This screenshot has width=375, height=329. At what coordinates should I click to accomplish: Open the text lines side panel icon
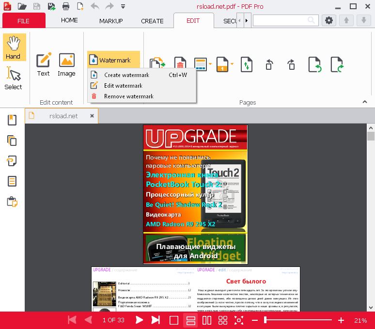coord(12,181)
